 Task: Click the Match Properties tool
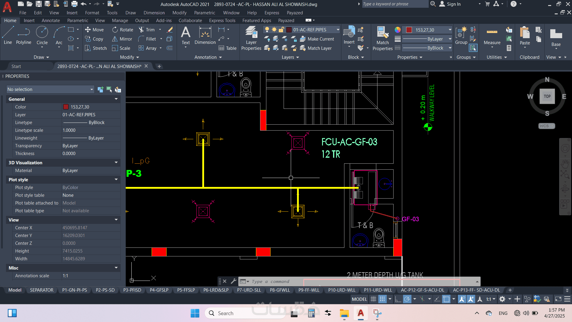pos(383,38)
